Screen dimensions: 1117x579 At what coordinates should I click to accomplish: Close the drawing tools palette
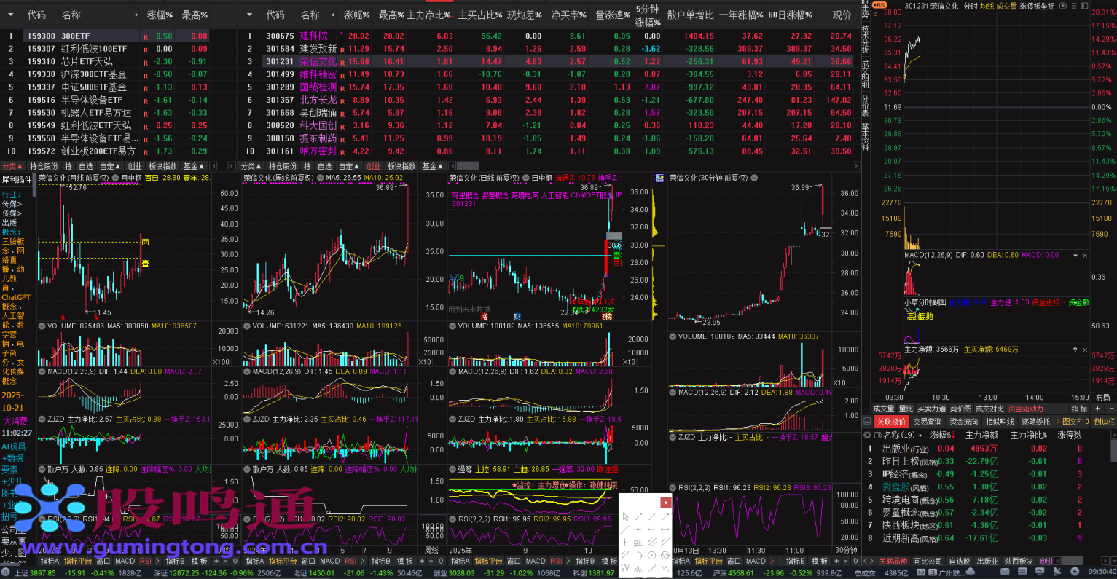coord(665,503)
